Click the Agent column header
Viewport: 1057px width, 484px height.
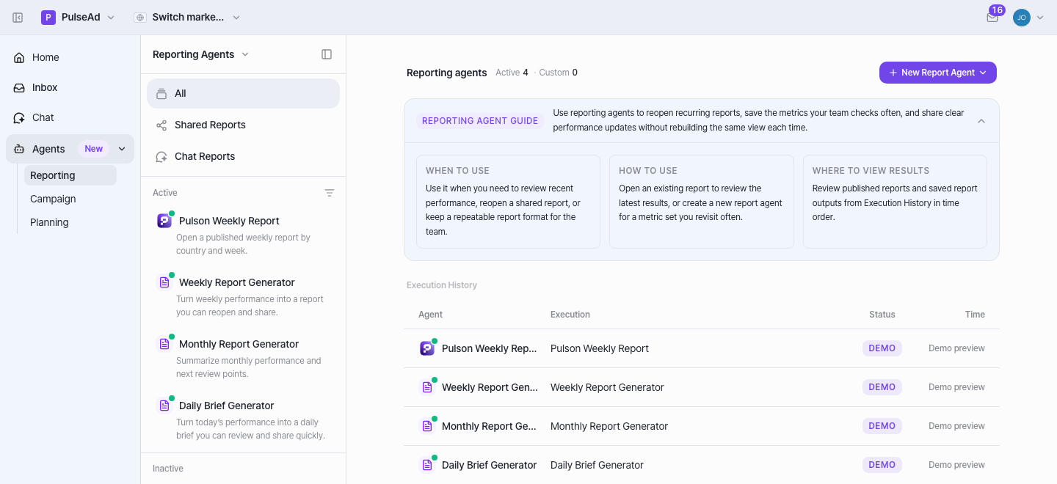click(430, 315)
